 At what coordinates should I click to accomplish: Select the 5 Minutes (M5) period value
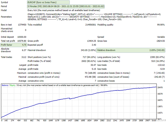[66, 6]
